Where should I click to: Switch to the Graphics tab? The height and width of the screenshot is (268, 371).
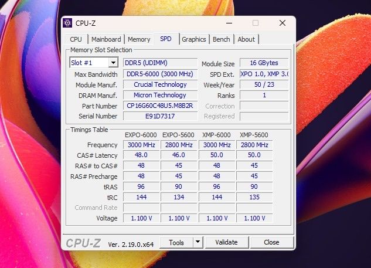pos(194,39)
